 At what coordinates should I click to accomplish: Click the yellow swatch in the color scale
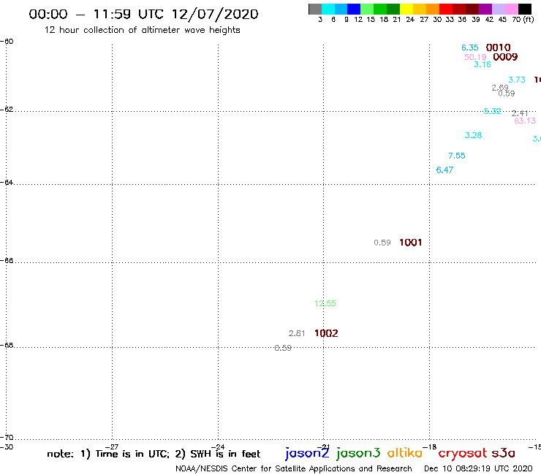pos(406,9)
